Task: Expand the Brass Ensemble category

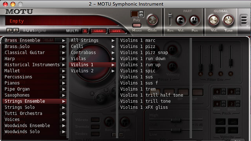Action: 35,40
